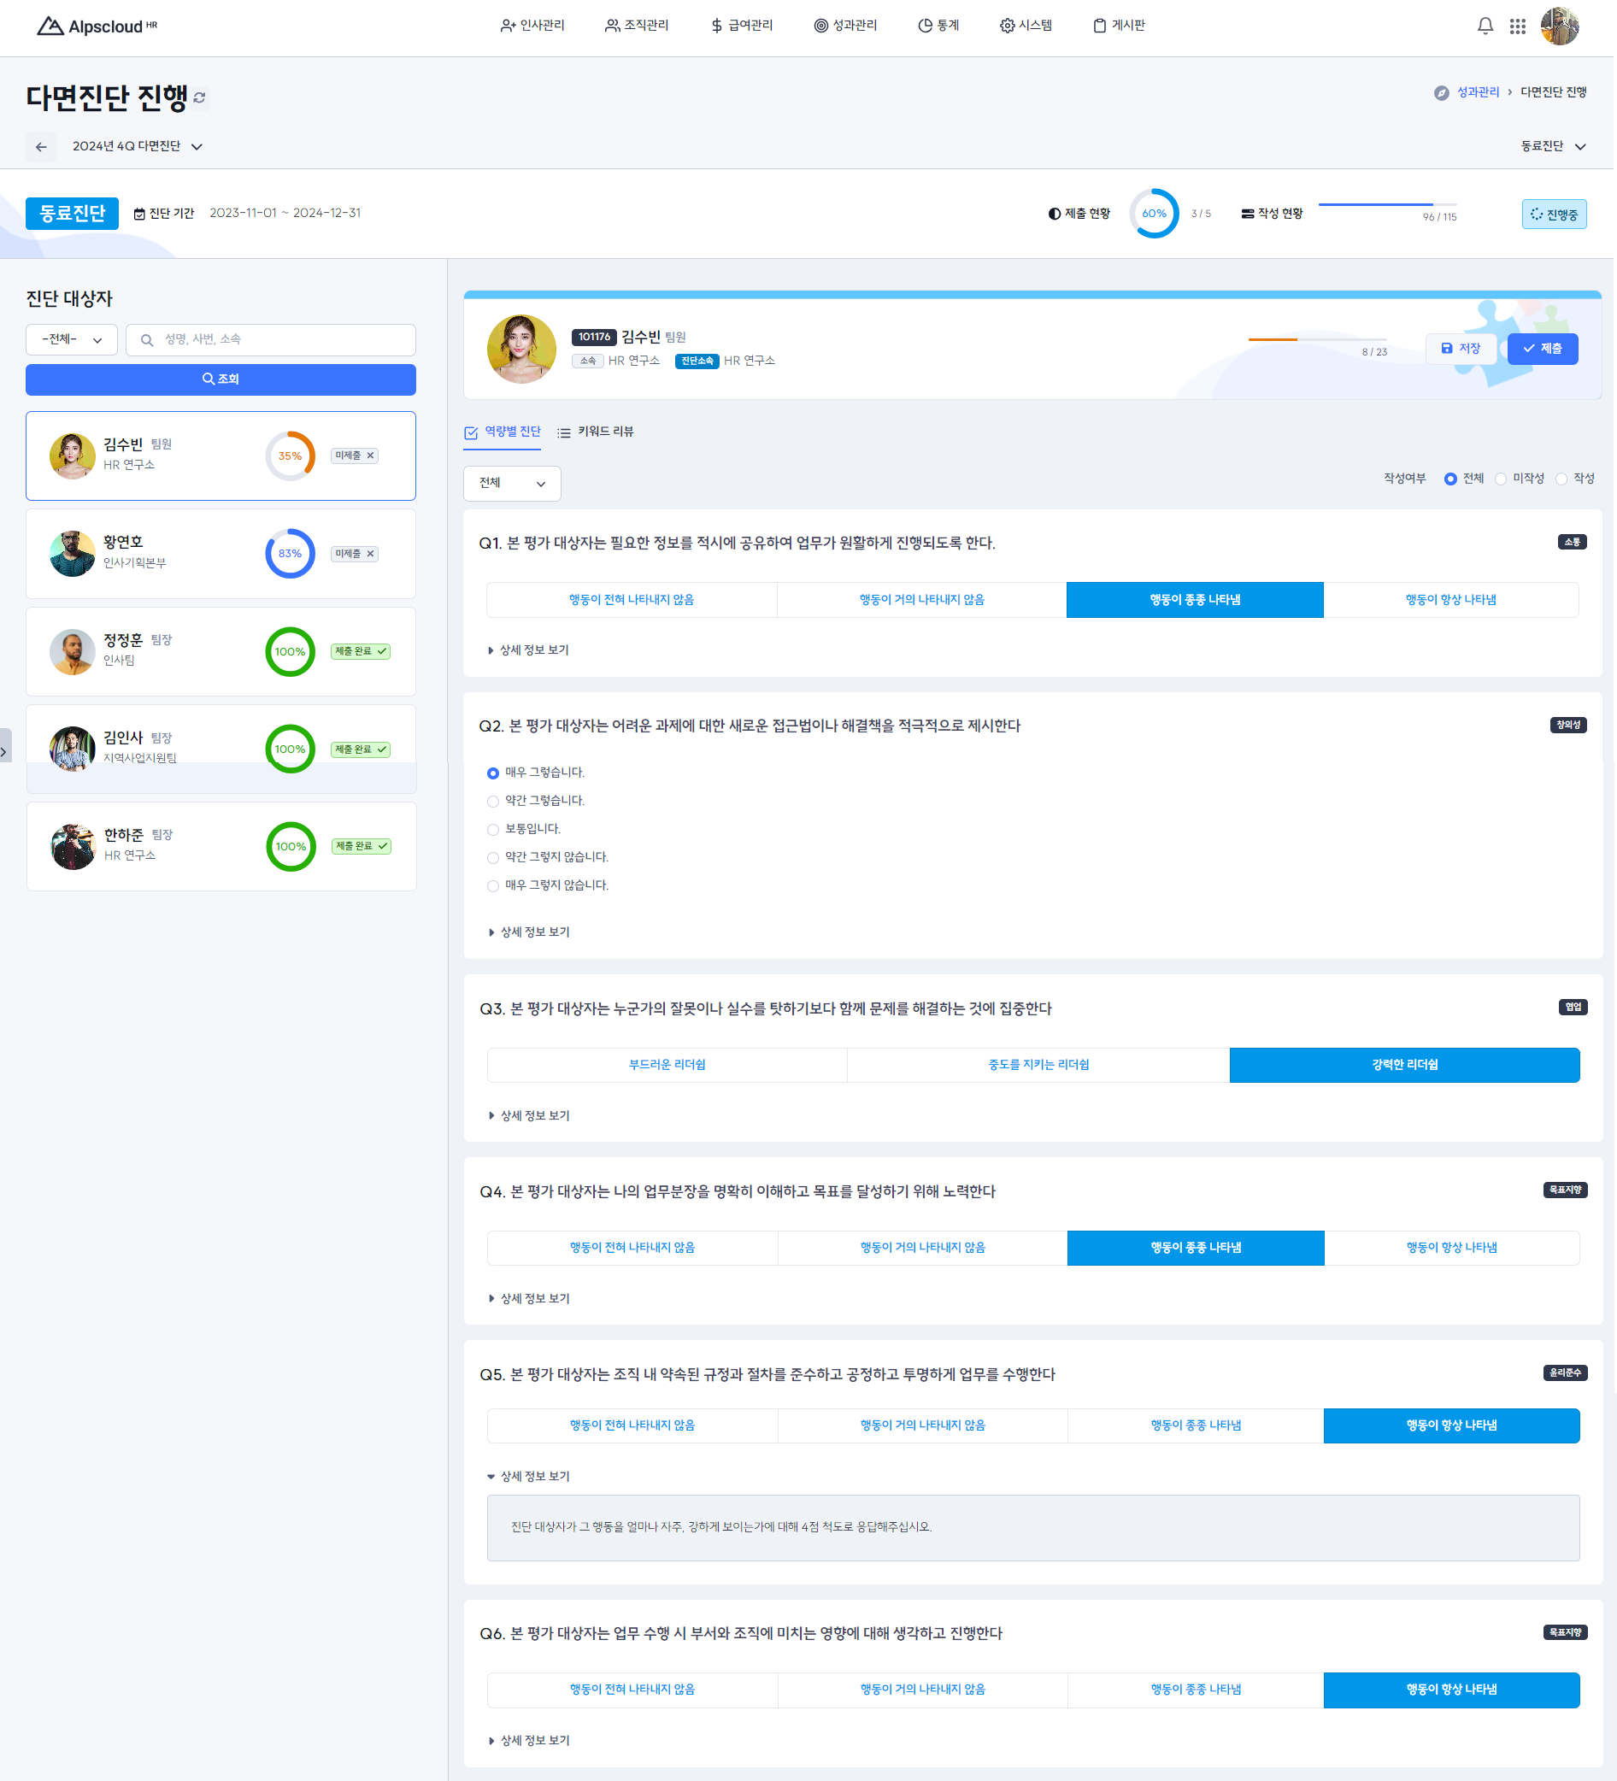Go back using the left arrow icon

click(42, 147)
